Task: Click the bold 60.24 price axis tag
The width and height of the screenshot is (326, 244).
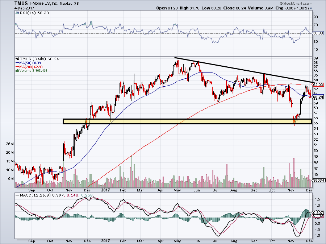Action: click(318, 98)
